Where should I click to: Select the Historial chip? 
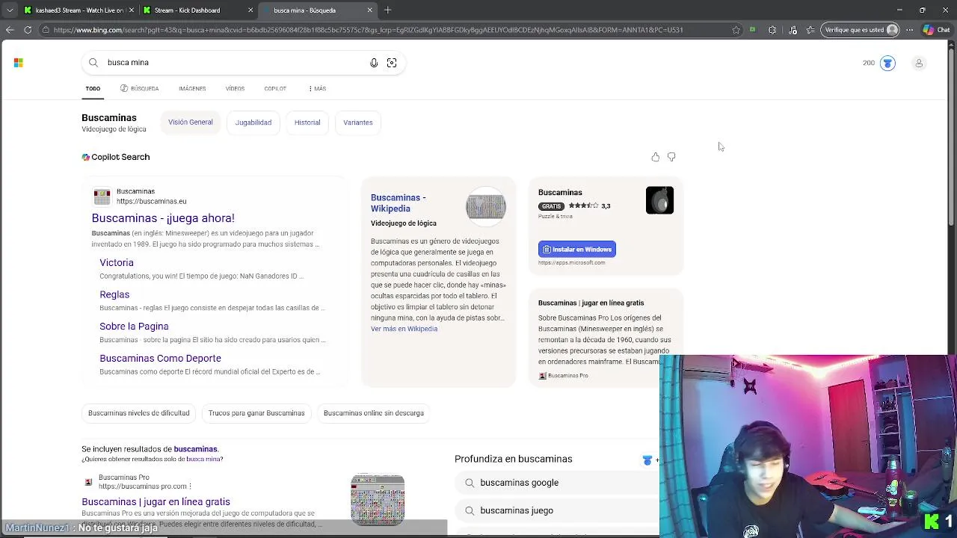[307, 123]
